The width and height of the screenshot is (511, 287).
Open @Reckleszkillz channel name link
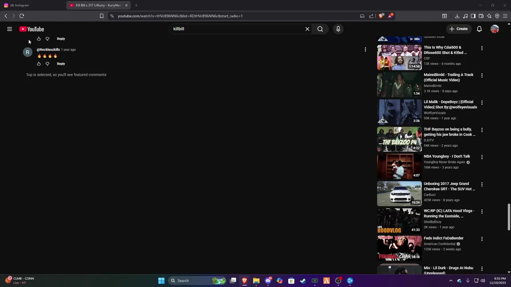pos(48,50)
